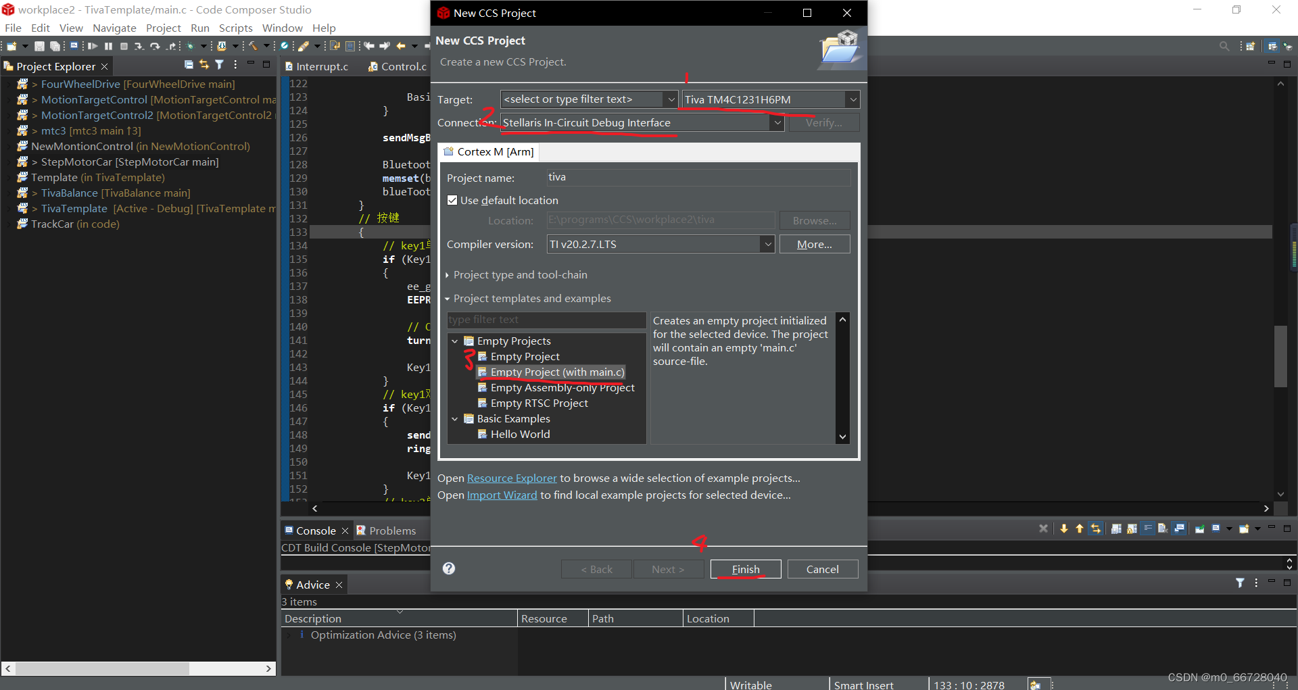Toggle Console word wrap

pos(1147,528)
